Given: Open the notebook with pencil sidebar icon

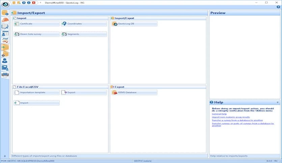Looking at the screenshot, I should click(x=5, y=27).
